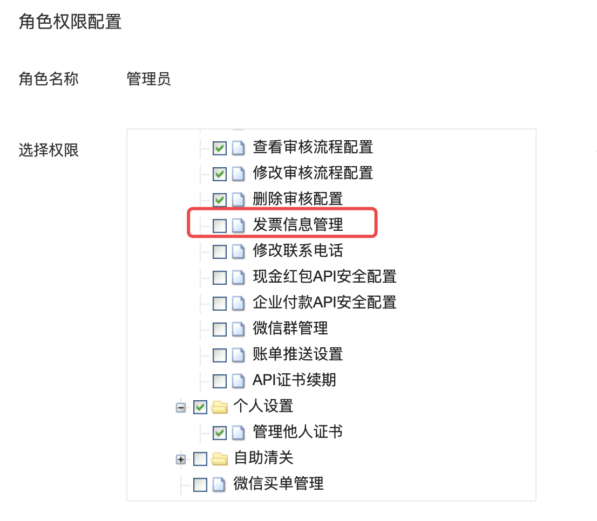Check the 修改联系电话 permission box
This screenshot has width=597, height=521.
coord(220,251)
